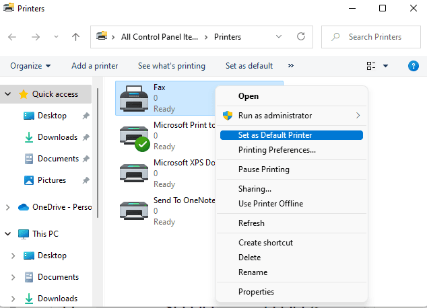427x308 pixels.
Task: Go up one folder level arrow
Action: [x=76, y=37]
